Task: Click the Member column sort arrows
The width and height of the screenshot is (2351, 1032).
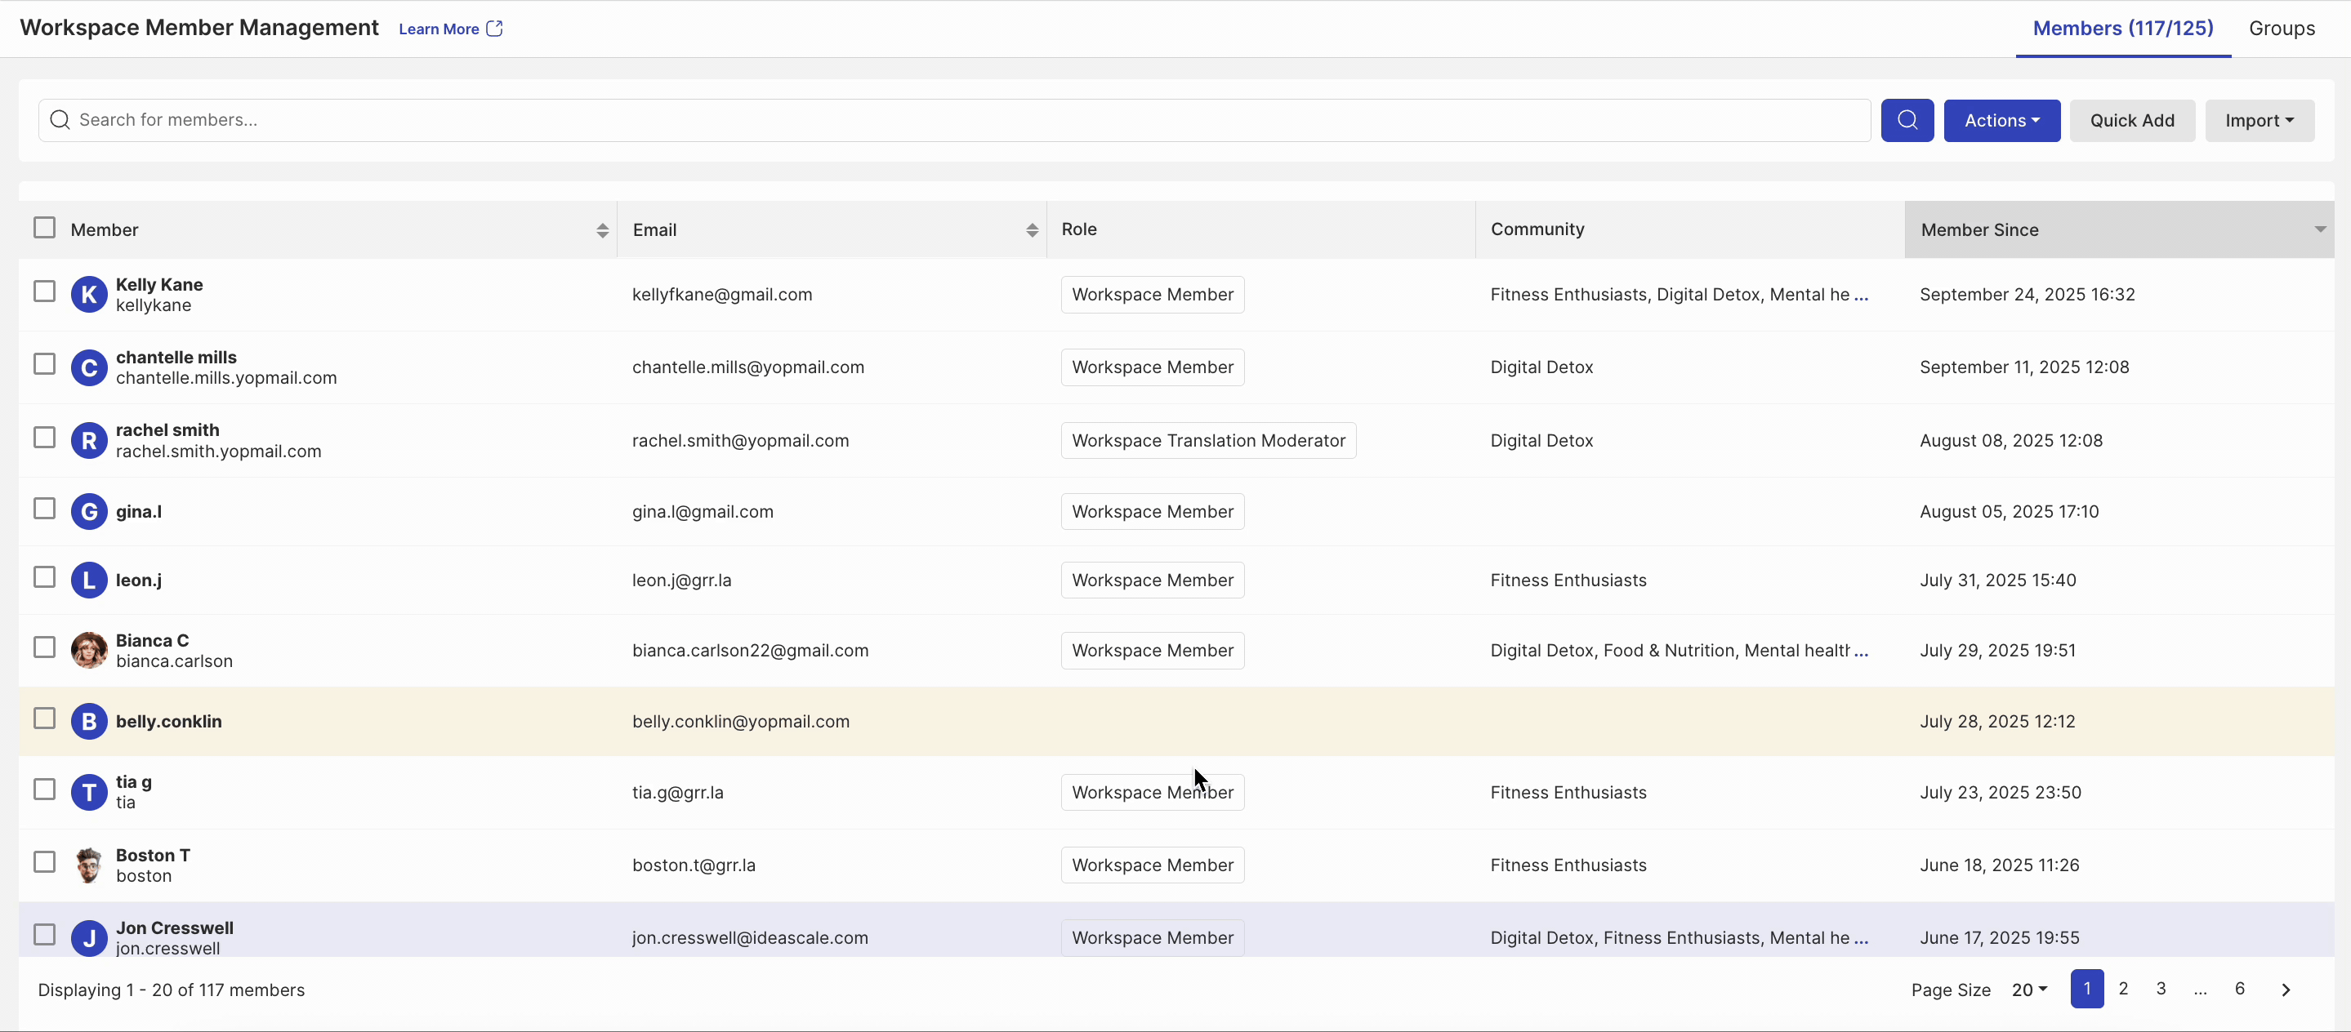Action: (602, 231)
